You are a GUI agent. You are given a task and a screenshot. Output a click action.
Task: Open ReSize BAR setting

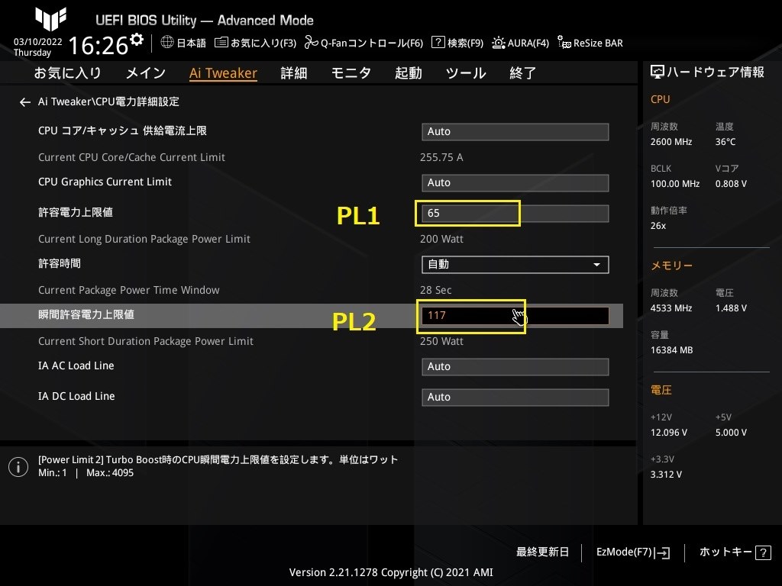click(x=590, y=43)
